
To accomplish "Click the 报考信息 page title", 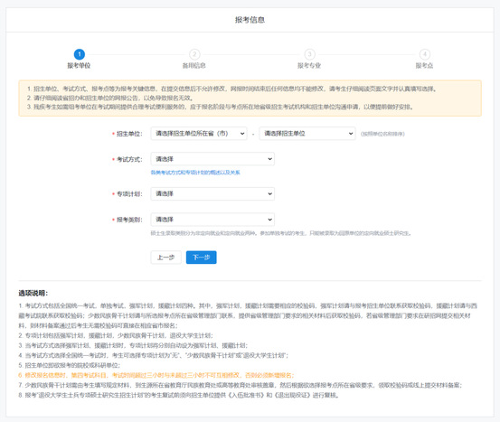I will coord(250,20).
